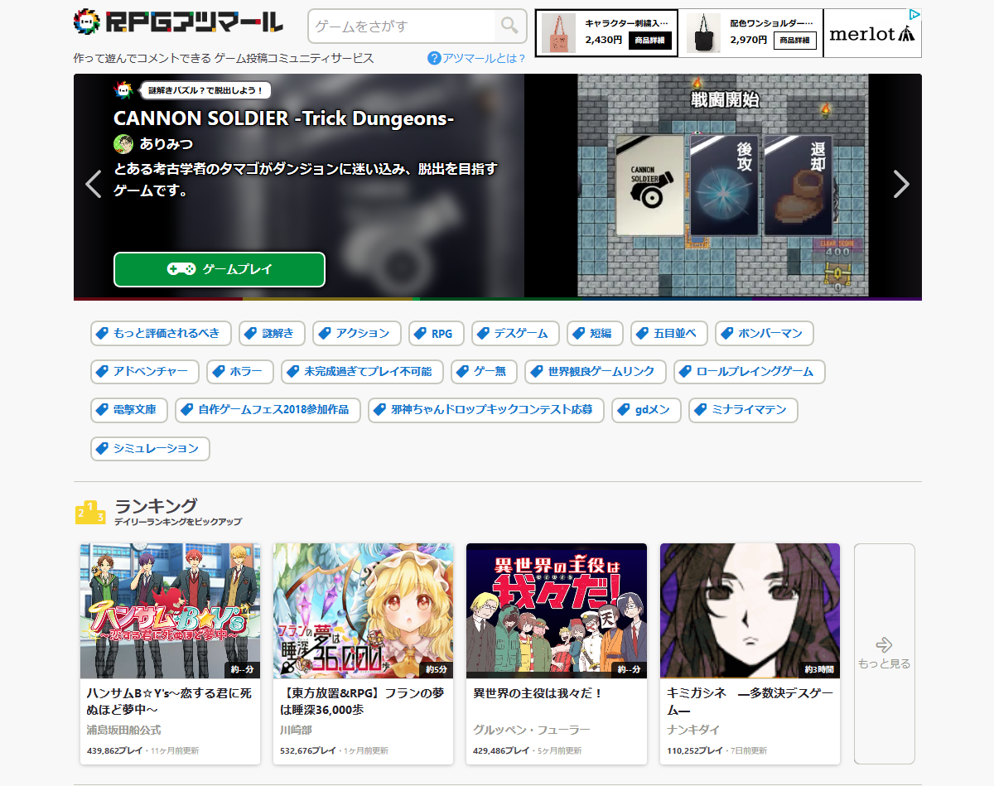Open アツマールとは？ help link

484,58
